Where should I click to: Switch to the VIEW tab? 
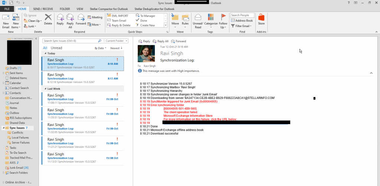click(x=80, y=9)
